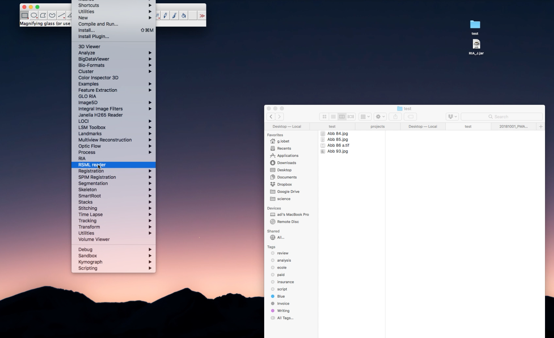Click the Finder Search field
This screenshot has height=338, width=554.
click(502, 116)
